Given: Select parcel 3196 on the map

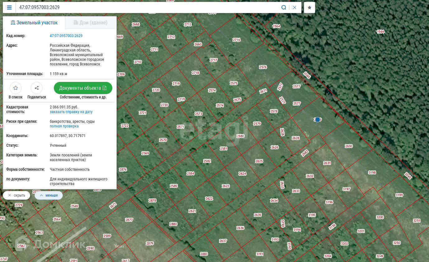Looking at the screenshot, I should pos(329,202).
